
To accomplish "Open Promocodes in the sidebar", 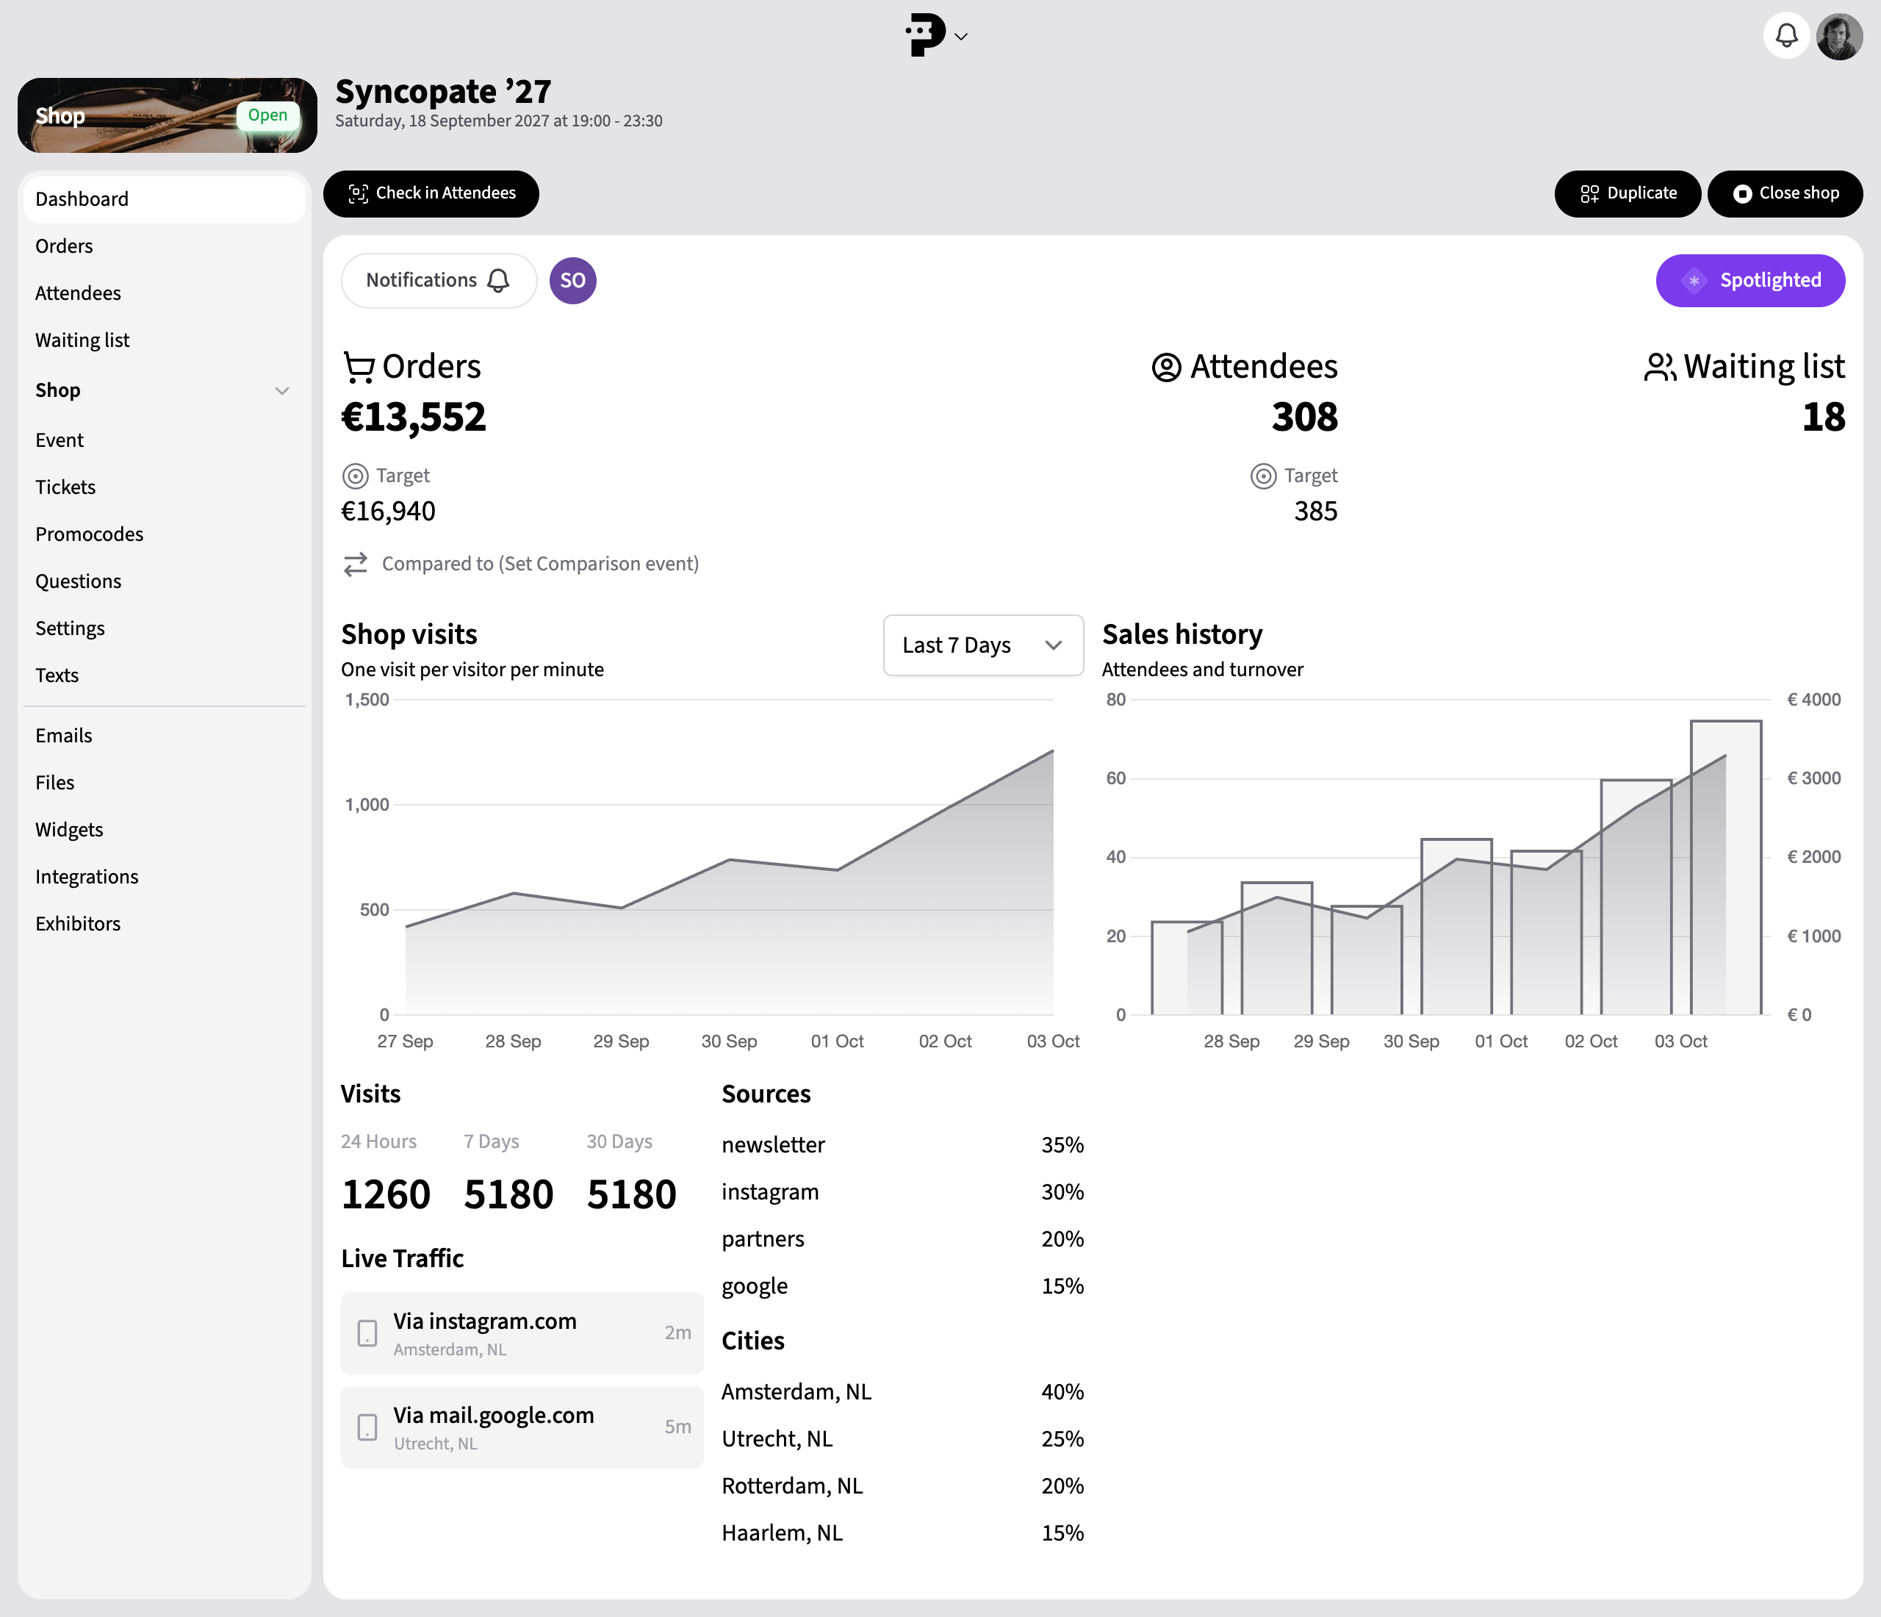I will tap(163, 535).
